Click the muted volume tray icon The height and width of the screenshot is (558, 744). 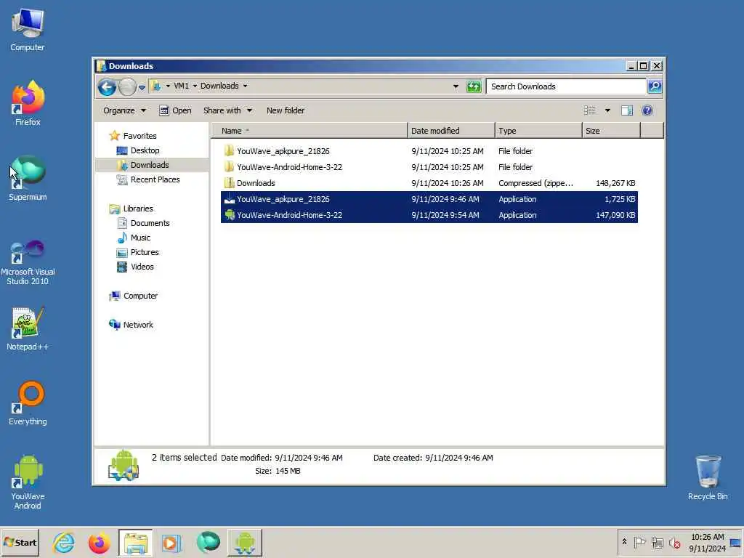click(674, 542)
